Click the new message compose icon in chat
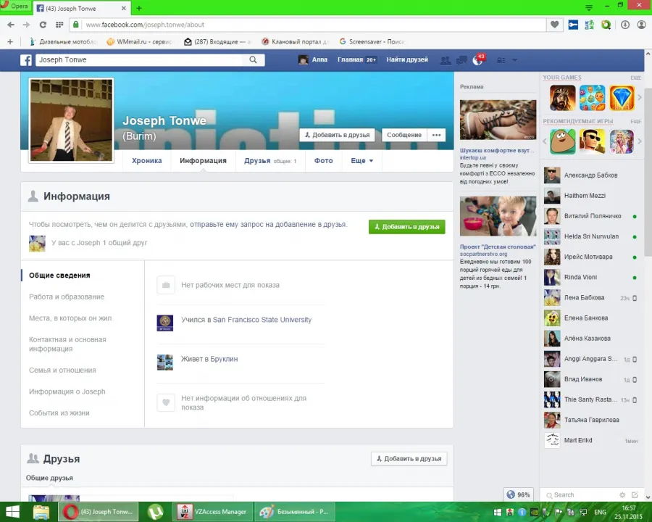This screenshot has width=652, height=522. (x=635, y=495)
